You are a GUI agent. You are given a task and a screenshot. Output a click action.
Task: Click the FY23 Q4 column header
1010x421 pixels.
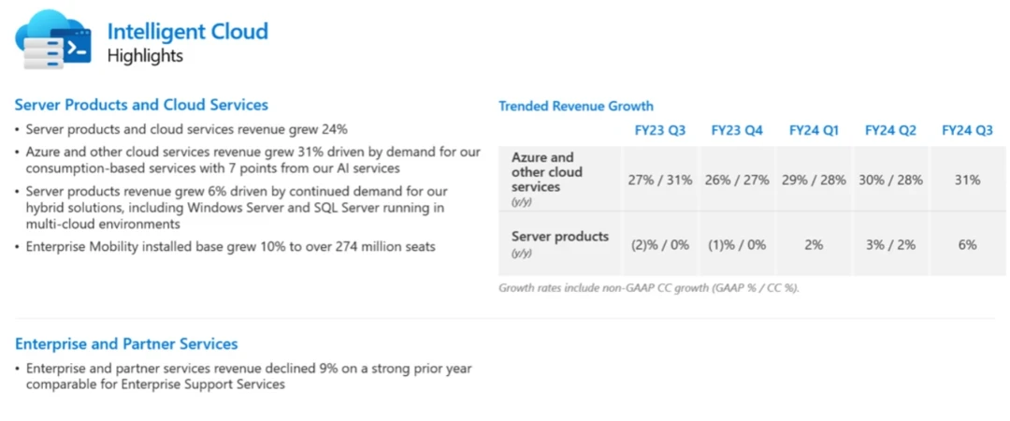(x=737, y=131)
